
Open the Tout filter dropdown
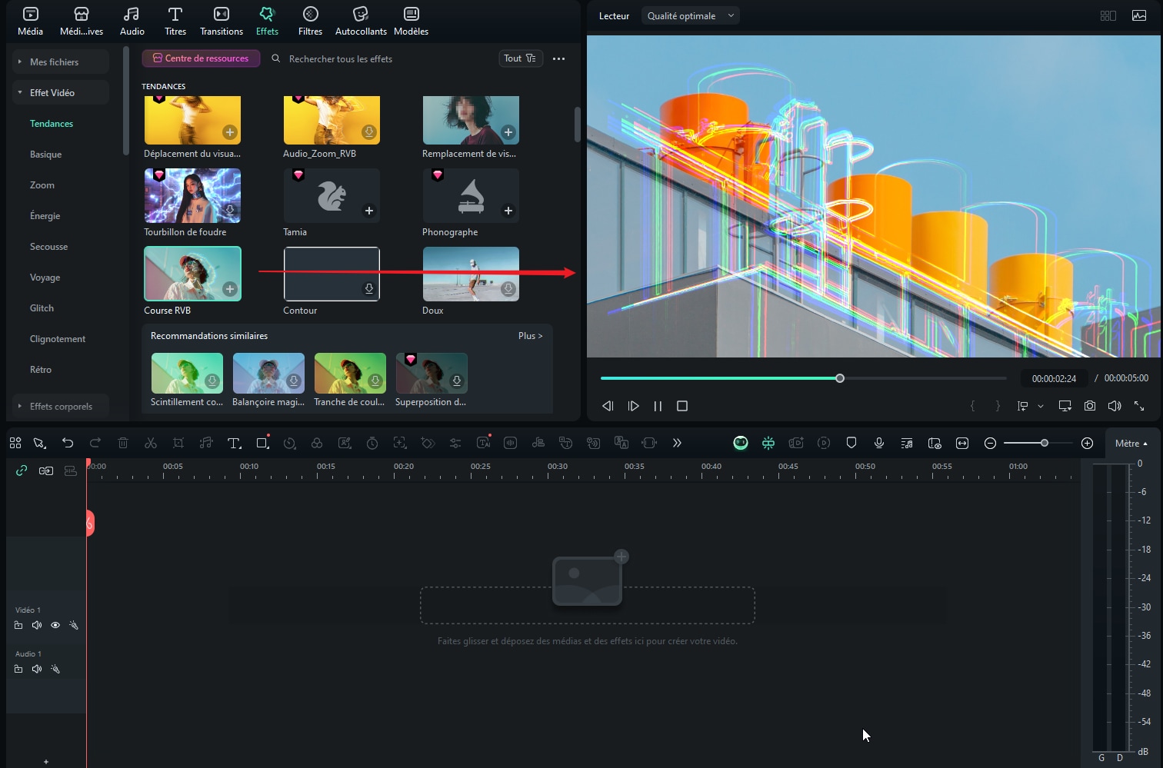(x=521, y=58)
